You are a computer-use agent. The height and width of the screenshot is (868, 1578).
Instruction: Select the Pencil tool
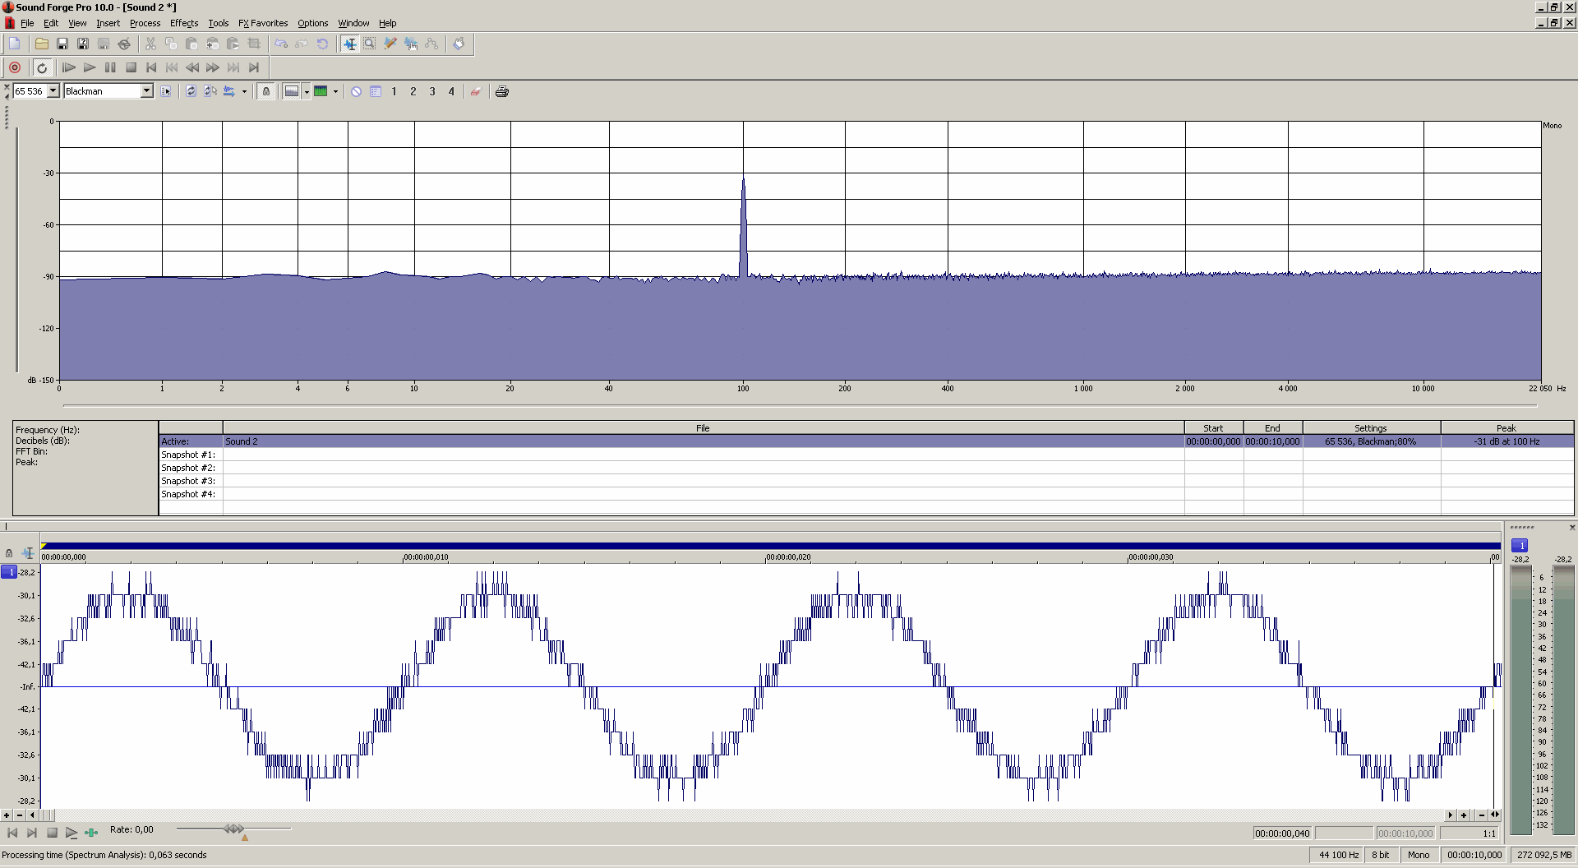tap(390, 44)
